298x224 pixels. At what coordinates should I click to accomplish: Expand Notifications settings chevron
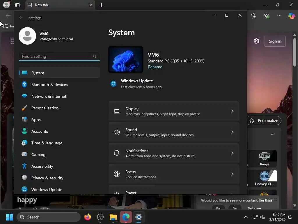click(x=232, y=153)
